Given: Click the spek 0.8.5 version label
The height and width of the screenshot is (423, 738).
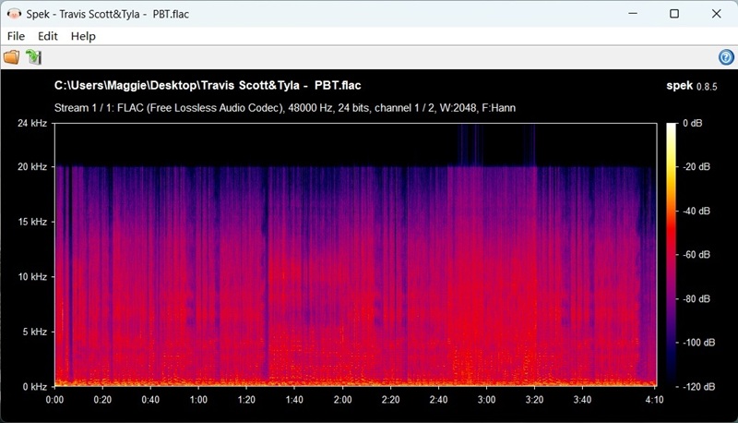Looking at the screenshot, I should tap(692, 86).
